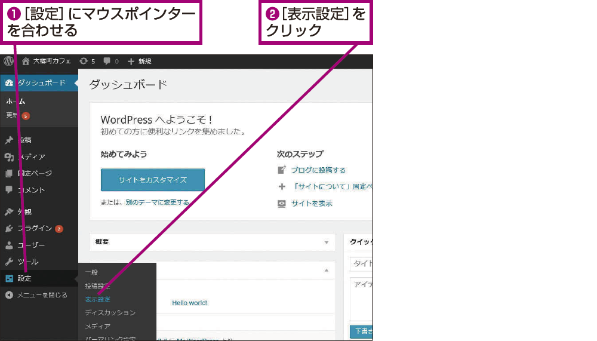Select ディスカッション in the settings flyout
Viewport: 597px width, 341px height.
click(x=110, y=313)
